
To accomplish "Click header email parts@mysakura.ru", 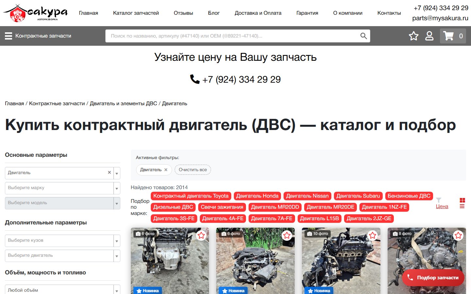I will (440, 18).
